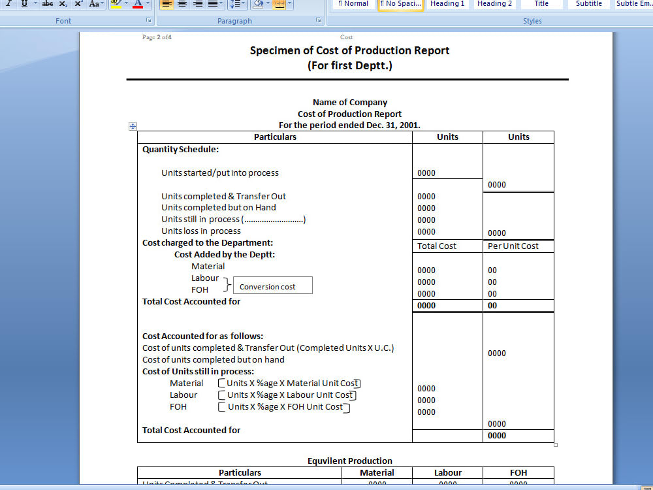653x490 pixels.
Task: Click the 'Material' column header
Action: click(x=377, y=473)
